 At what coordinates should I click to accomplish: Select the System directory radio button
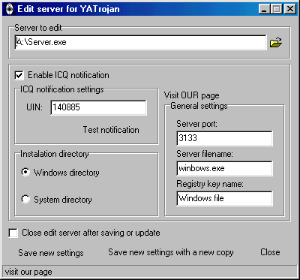point(25,200)
